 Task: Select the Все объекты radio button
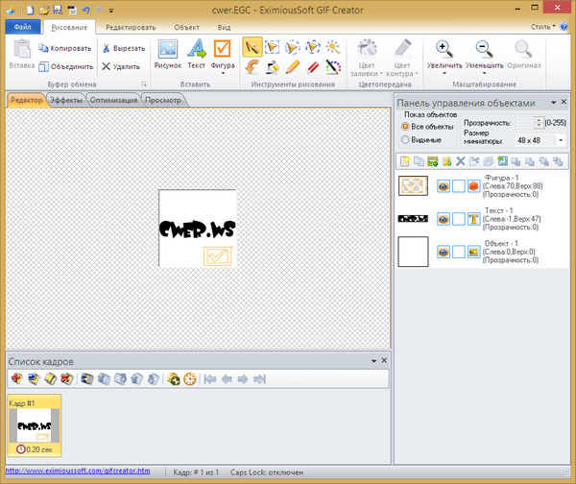pos(405,126)
